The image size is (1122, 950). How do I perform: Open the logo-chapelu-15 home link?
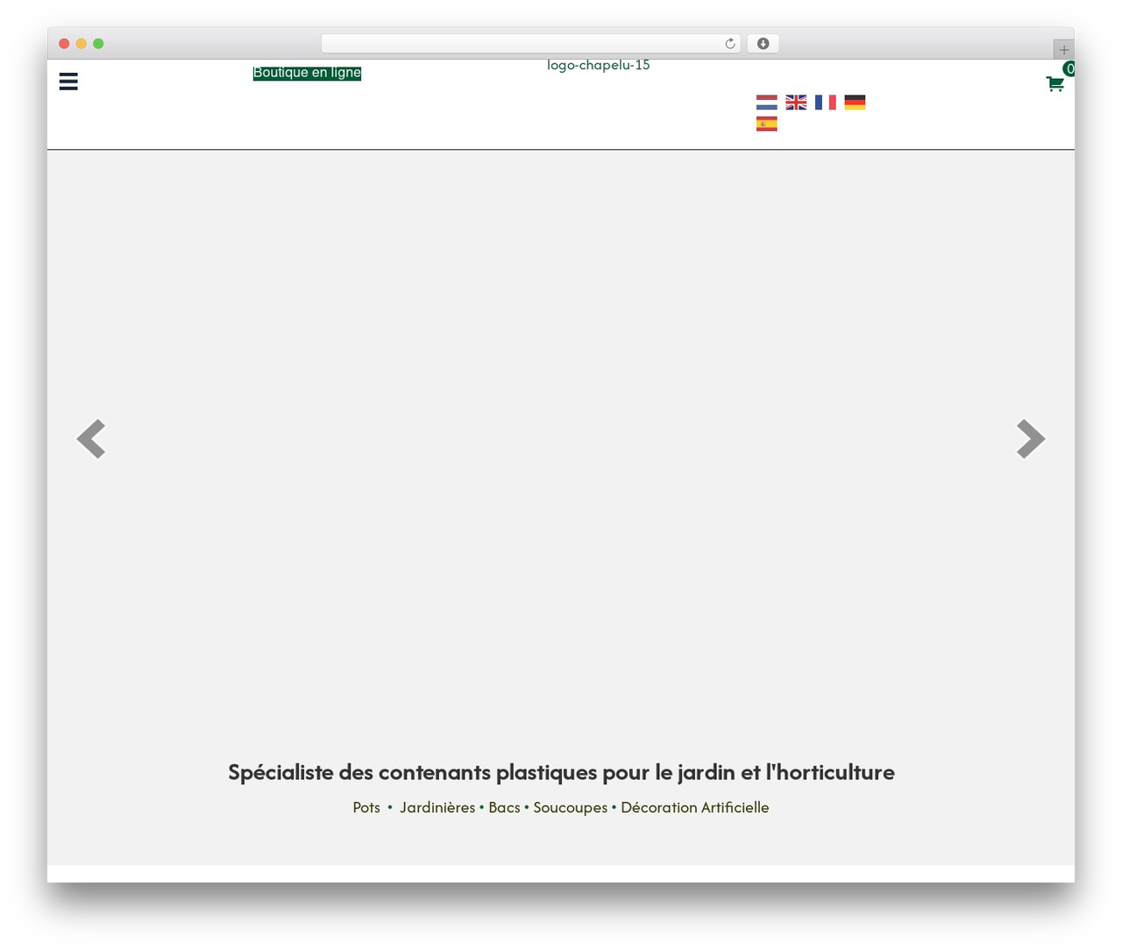tap(599, 65)
